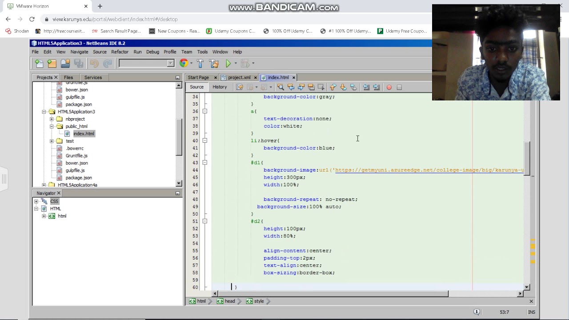The height and width of the screenshot is (320, 569).
Task: Click the Build Project hammer icon
Action: (x=200, y=64)
